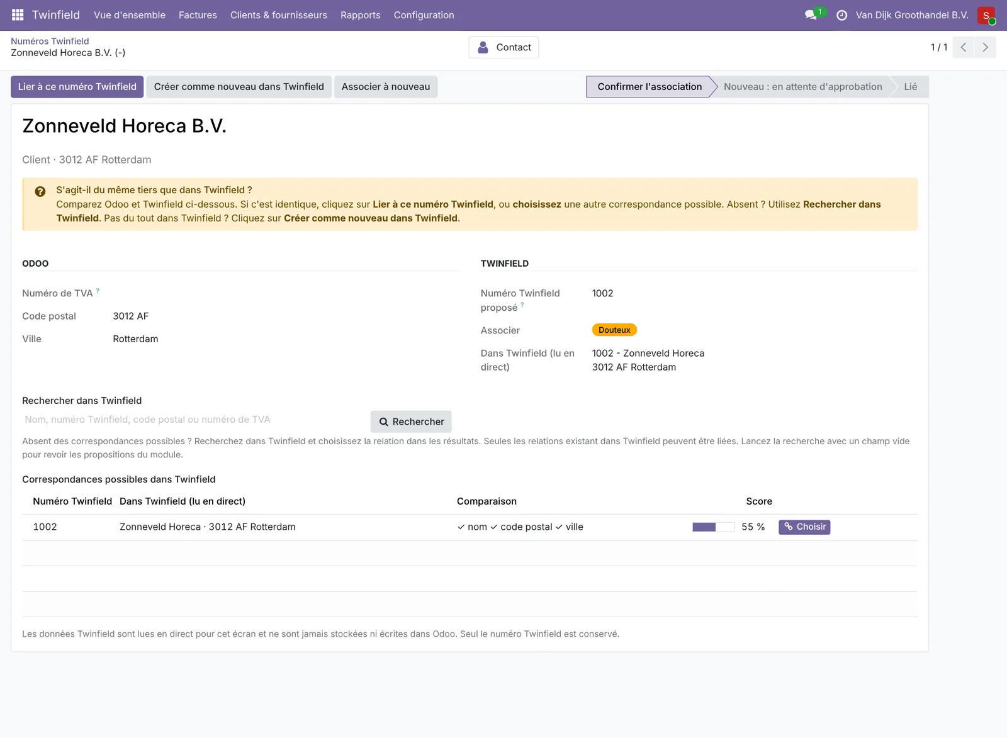Click the help icon in the yellow banner
This screenshot has width=1007, height=738.
click(x=40, y=192)
